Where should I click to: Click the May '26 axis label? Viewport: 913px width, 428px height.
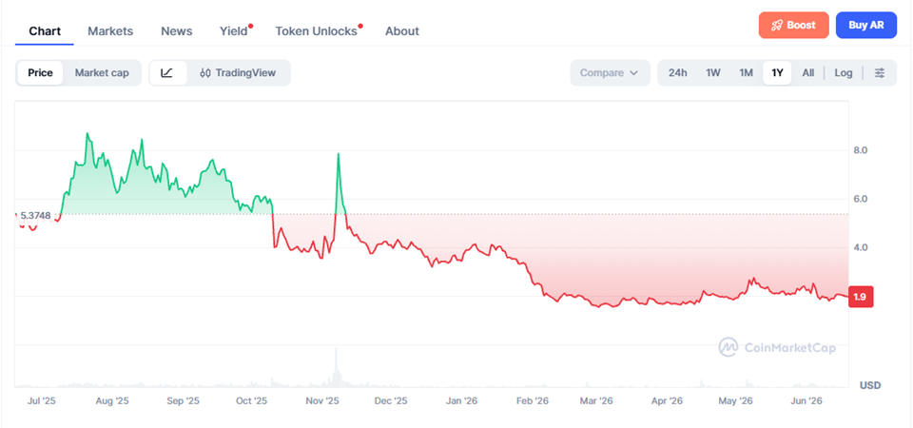735,401
